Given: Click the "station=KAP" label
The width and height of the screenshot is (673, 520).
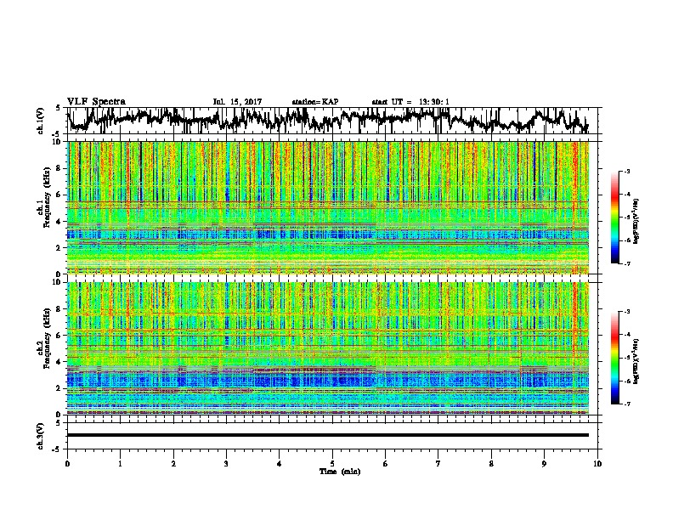Looking at the screenshot, I should coord(315,102).
